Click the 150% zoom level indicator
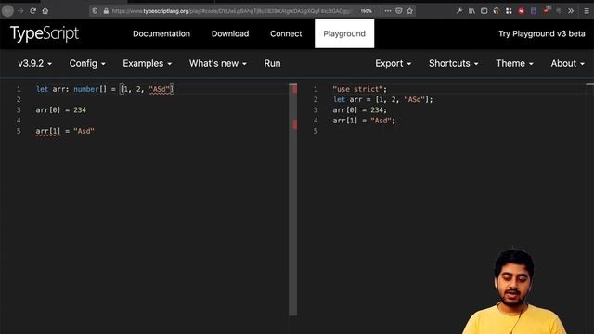This screenshot has width=594, height=334. pyautogui.click(x=367, y=11)
